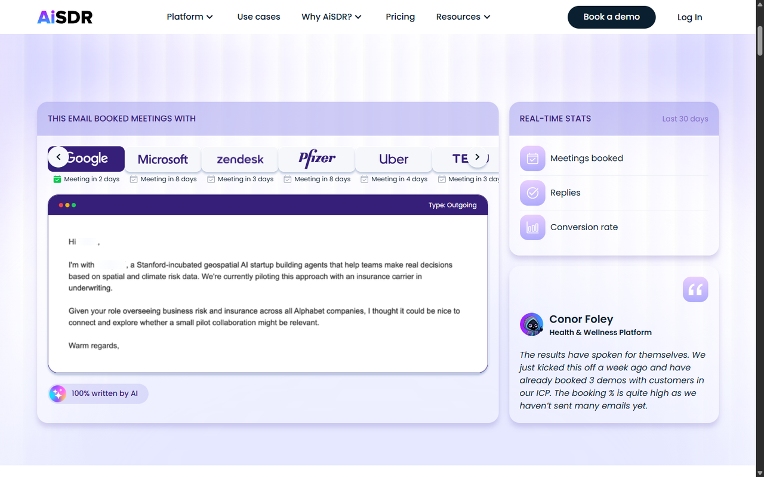764x477 pixels.
Task: Click calendar icon under zendesk
Action: [x=211, y=179]
